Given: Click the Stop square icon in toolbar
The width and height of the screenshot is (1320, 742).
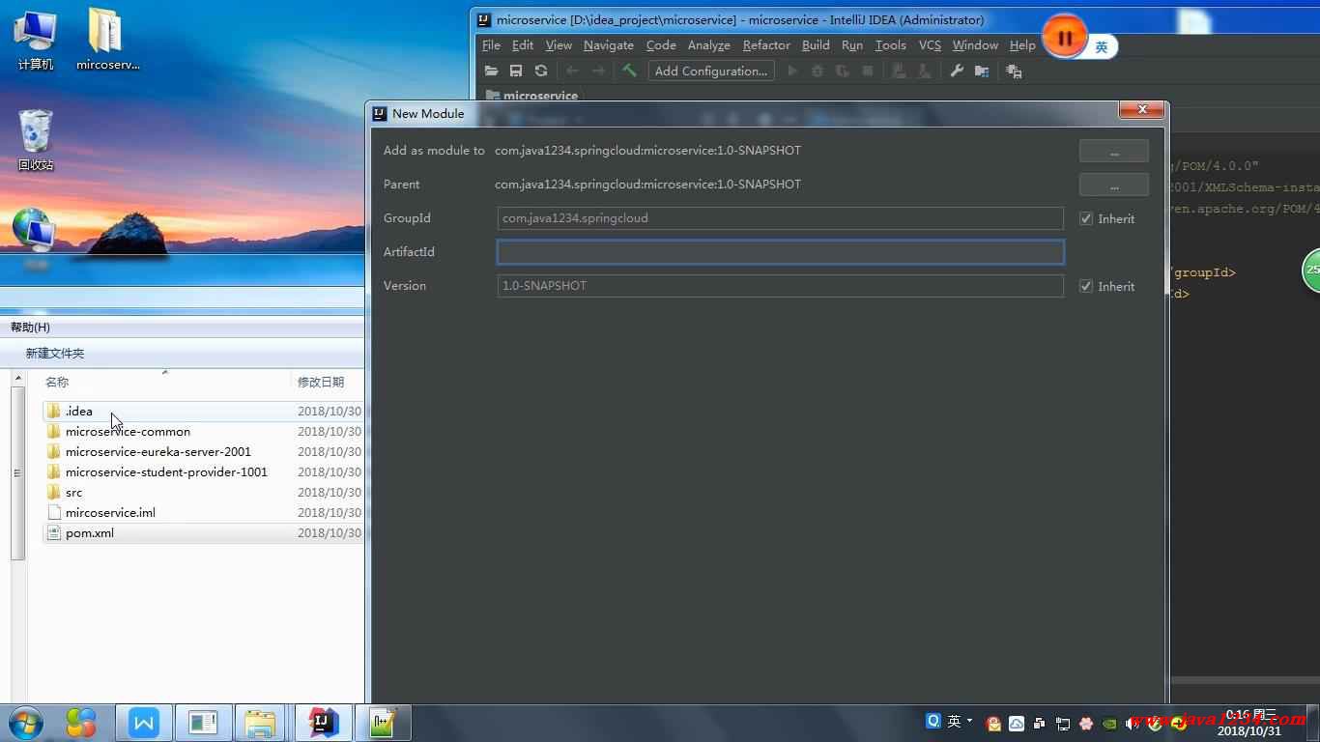Looking at the screenshot, I should pos(868,71).
